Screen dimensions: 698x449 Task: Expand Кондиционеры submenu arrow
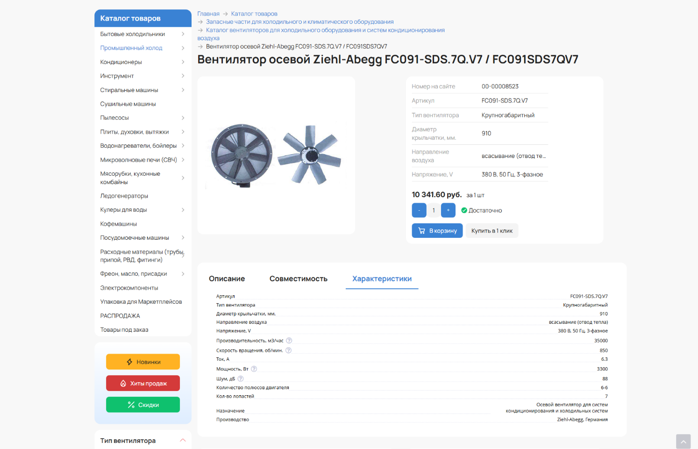click(x=183, y=62)
